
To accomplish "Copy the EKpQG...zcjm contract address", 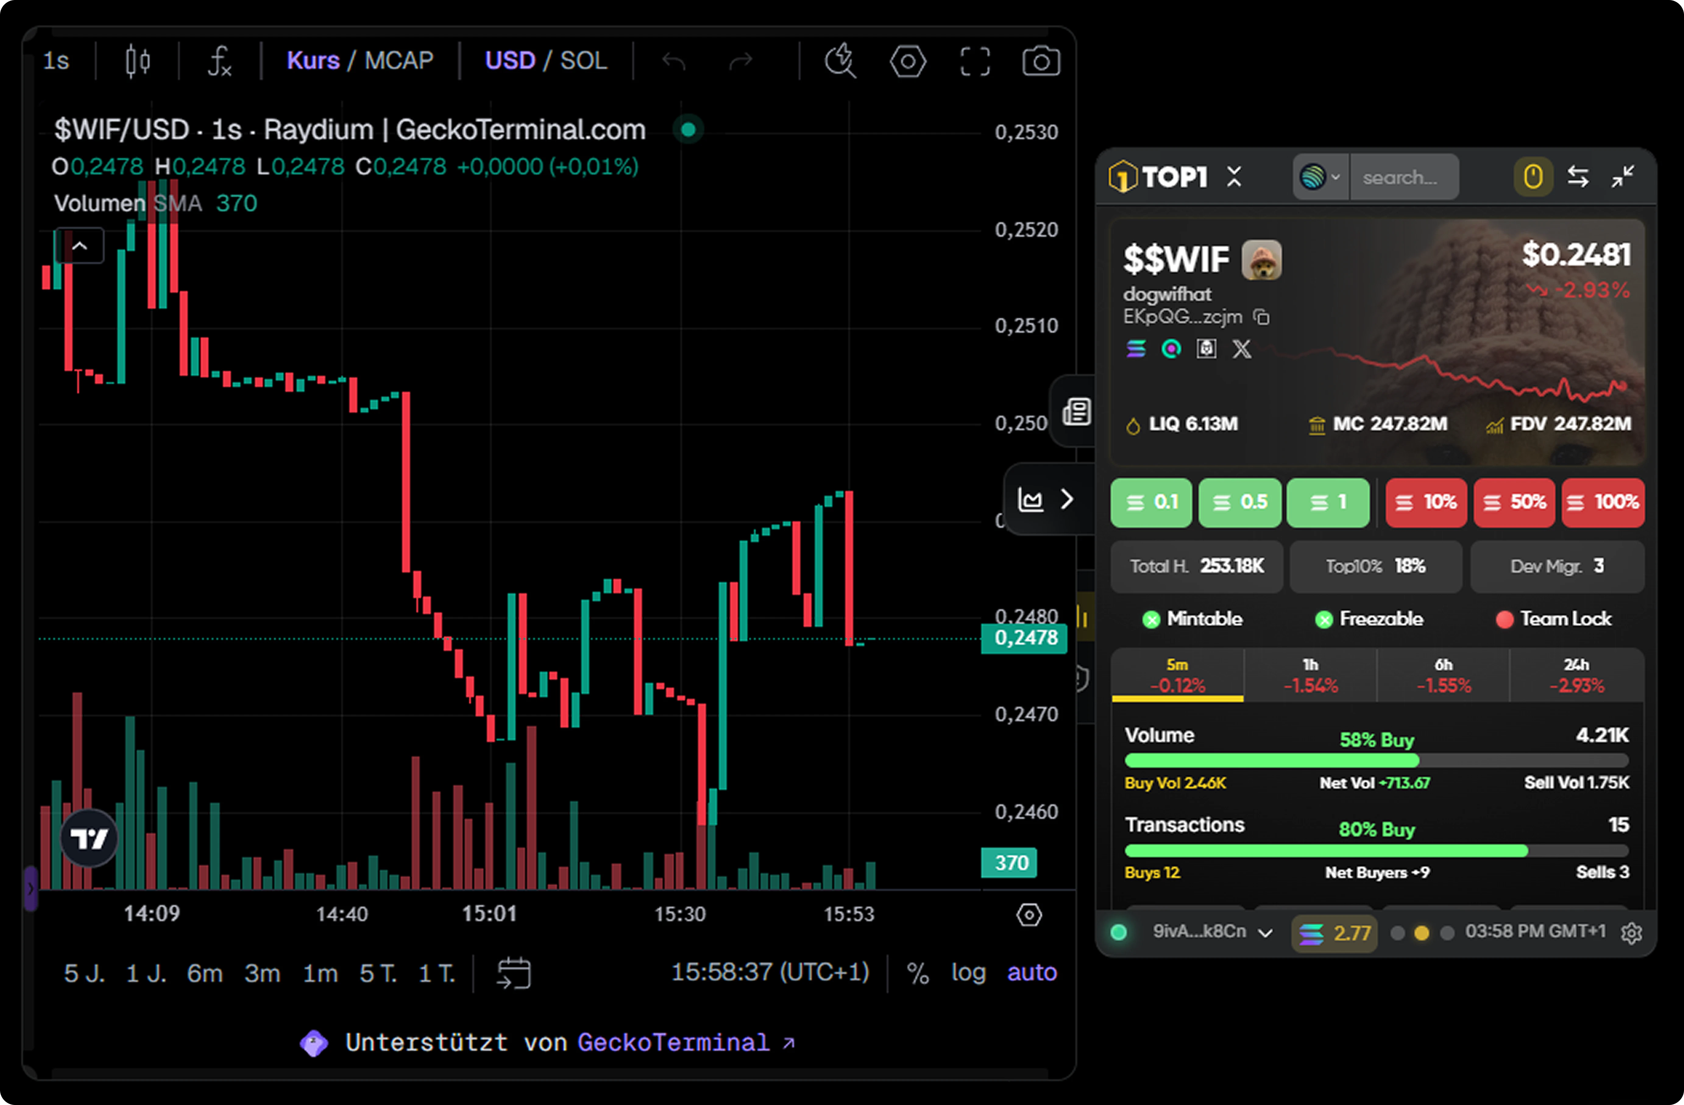I will 1261,317.
